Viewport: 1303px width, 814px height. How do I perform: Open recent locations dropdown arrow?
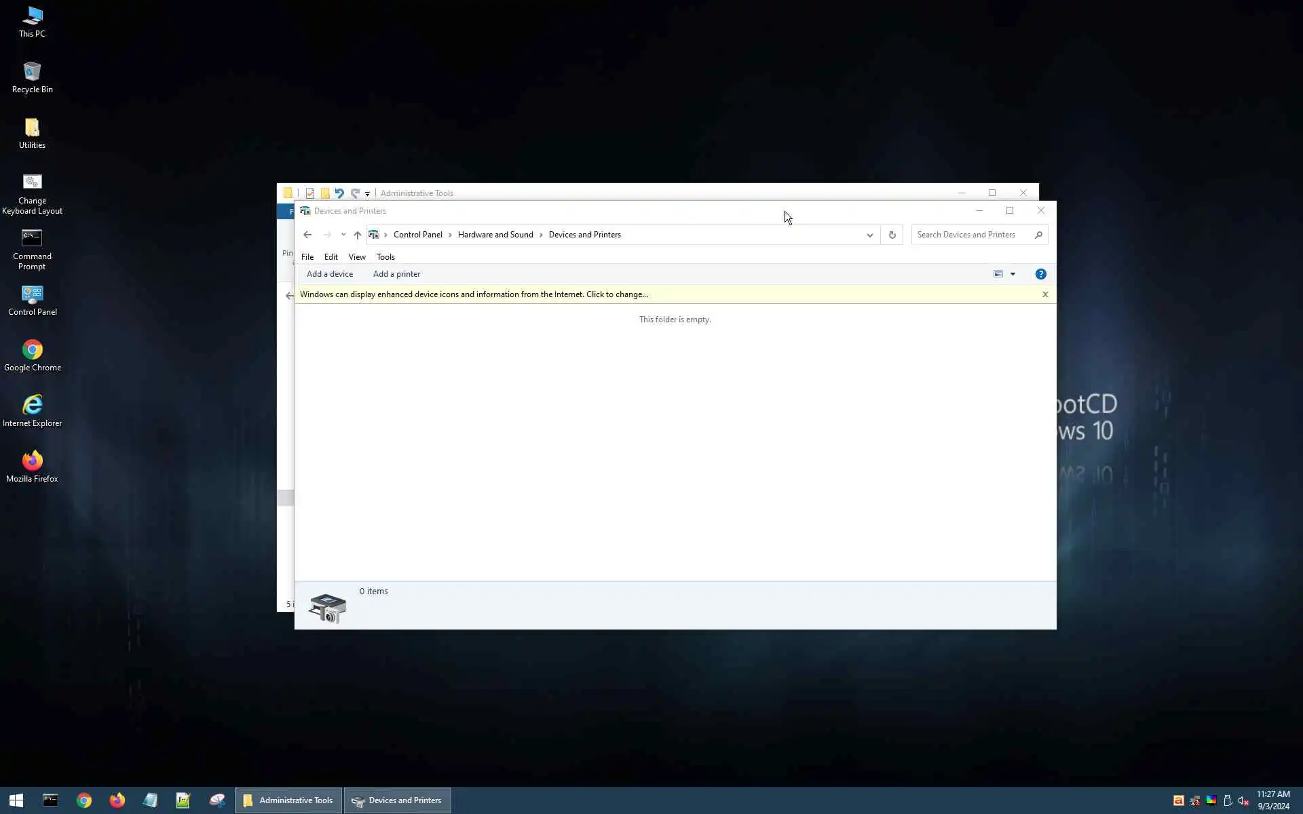click(x=343, y=235)
